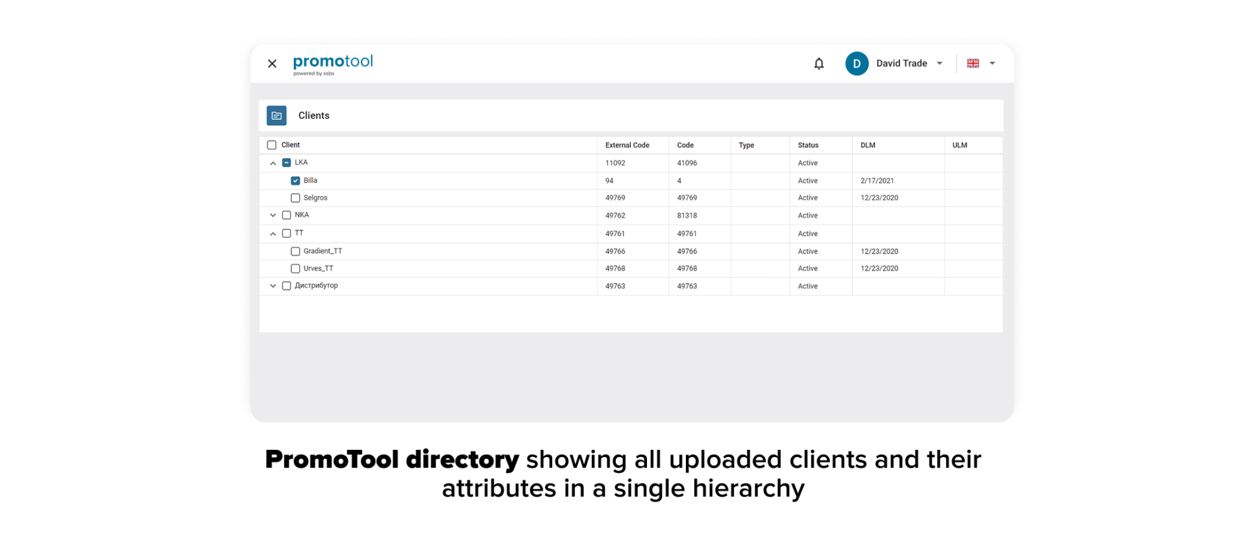Open the David Trade user dropdown
Image resolution: width=1246 pixels, height=544 pixels.
pos(939,64)
